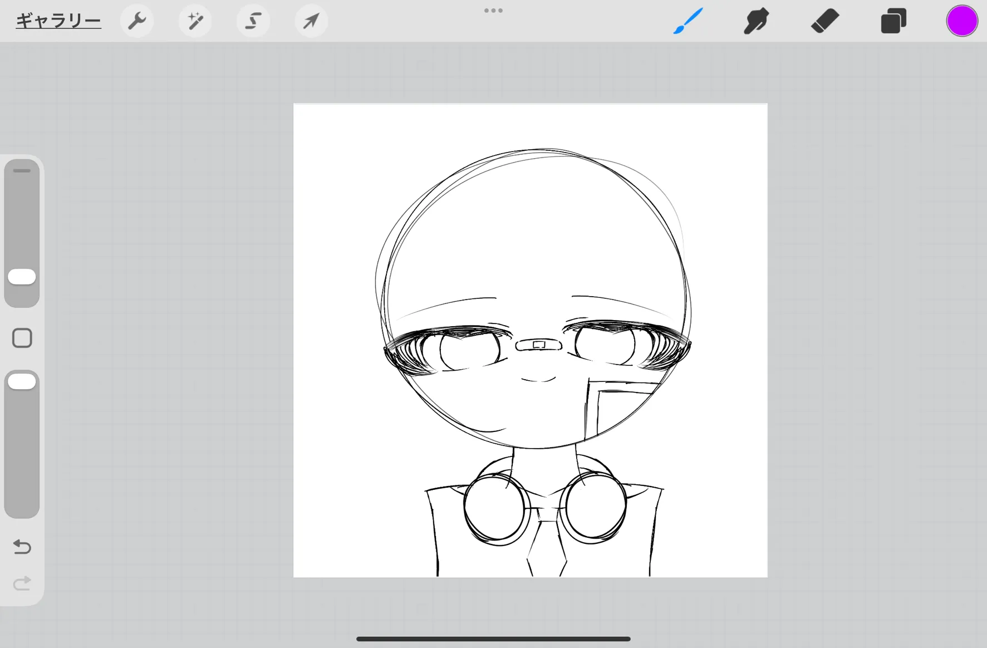
Task: Tap the iPad home indicator bar
Action: [x=493, y=639]
